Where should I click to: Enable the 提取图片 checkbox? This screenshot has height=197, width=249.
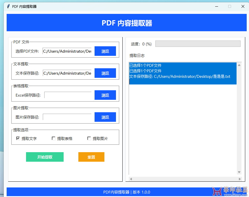coord(89,139)
